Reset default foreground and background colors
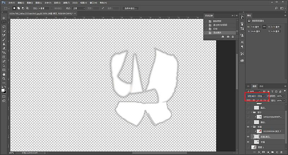This screenshot has height=155, width=288. tap(2, 87)
